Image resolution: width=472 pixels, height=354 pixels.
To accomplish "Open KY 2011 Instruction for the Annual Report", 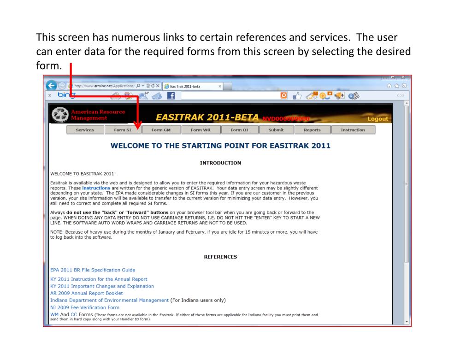I will (99, 279).
